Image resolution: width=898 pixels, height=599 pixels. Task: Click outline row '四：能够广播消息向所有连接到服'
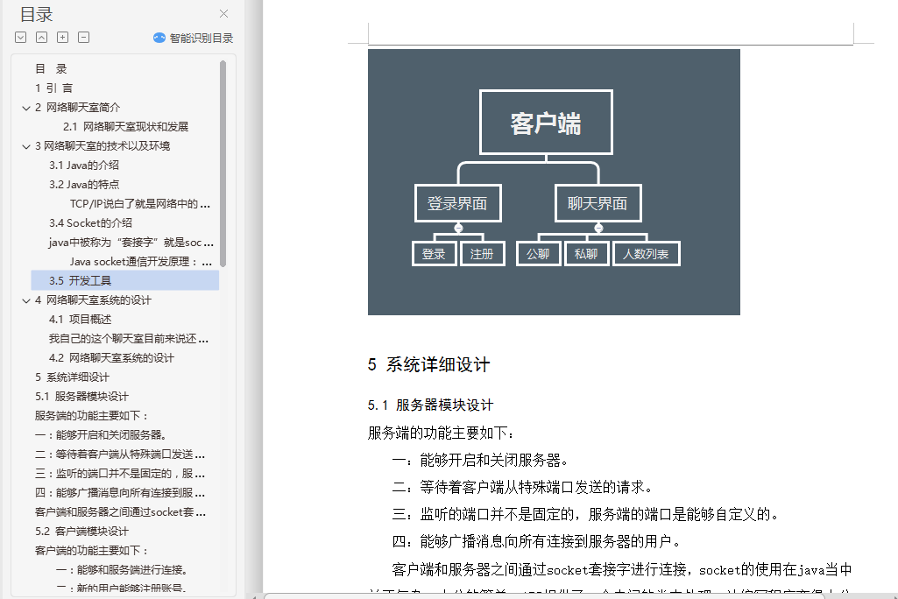click(x=120, y=492)
